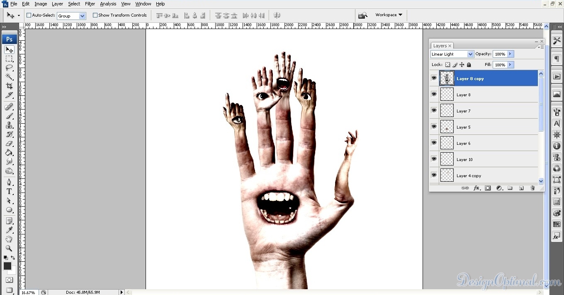564x295 pixels.
Task: Select the Dodge tool
Action: [9, 171]
